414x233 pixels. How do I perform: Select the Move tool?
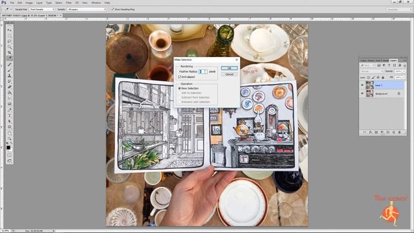tap(9, 30)
